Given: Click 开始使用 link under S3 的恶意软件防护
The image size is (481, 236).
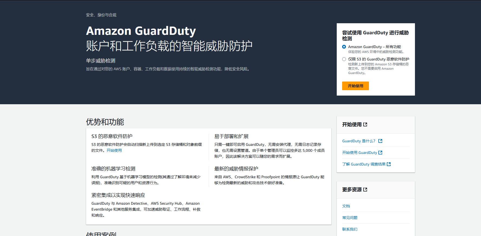Looking at the screenshot, I should pos(114,150).
